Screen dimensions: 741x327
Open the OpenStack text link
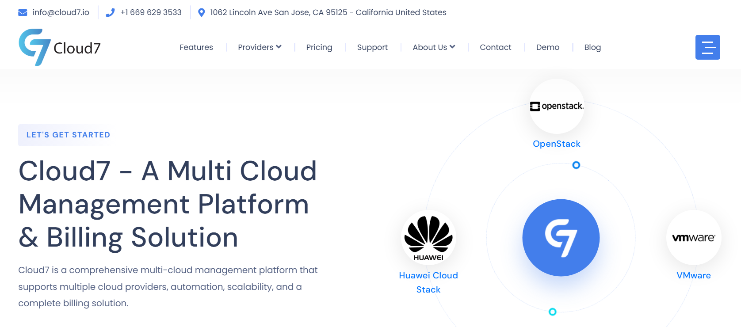(x=557, y=144)
